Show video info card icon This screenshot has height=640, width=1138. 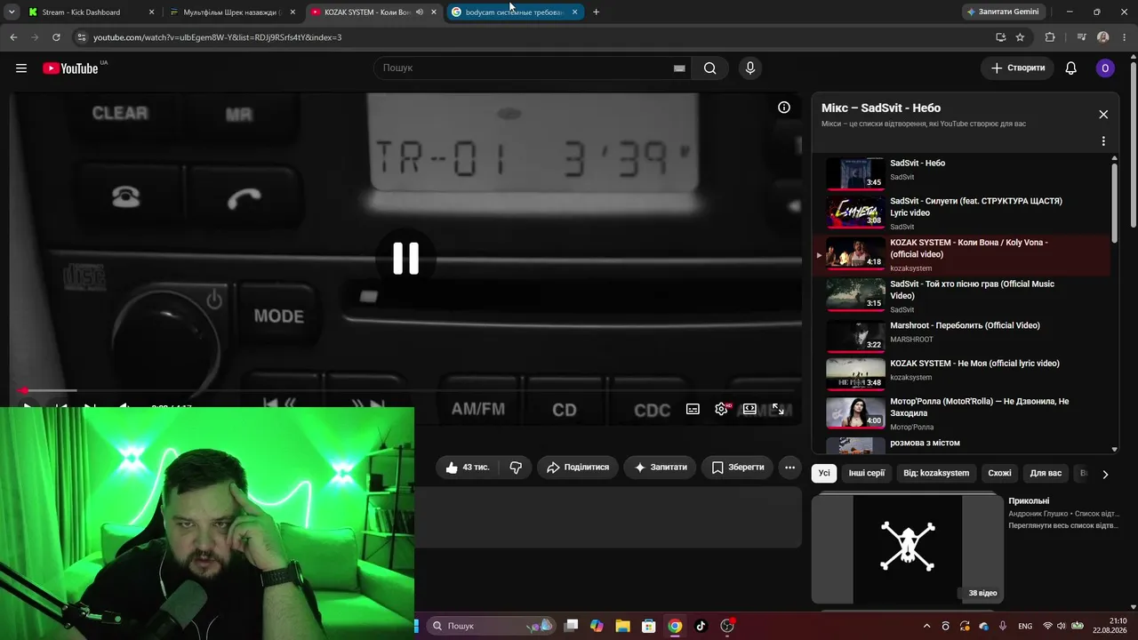click(784, 108)
